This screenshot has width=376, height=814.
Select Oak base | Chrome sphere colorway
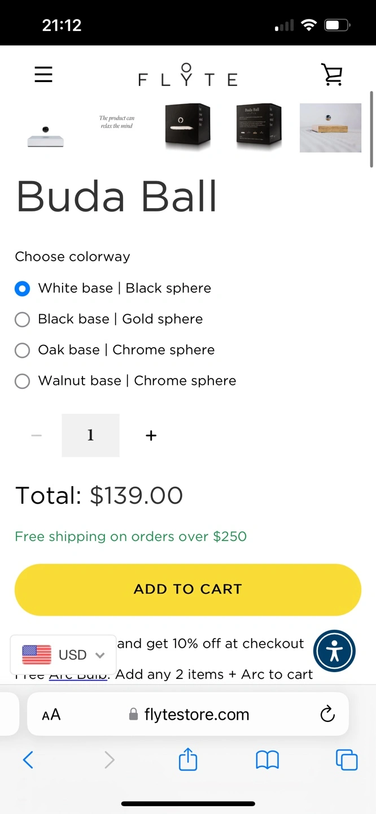coord(22,350)
